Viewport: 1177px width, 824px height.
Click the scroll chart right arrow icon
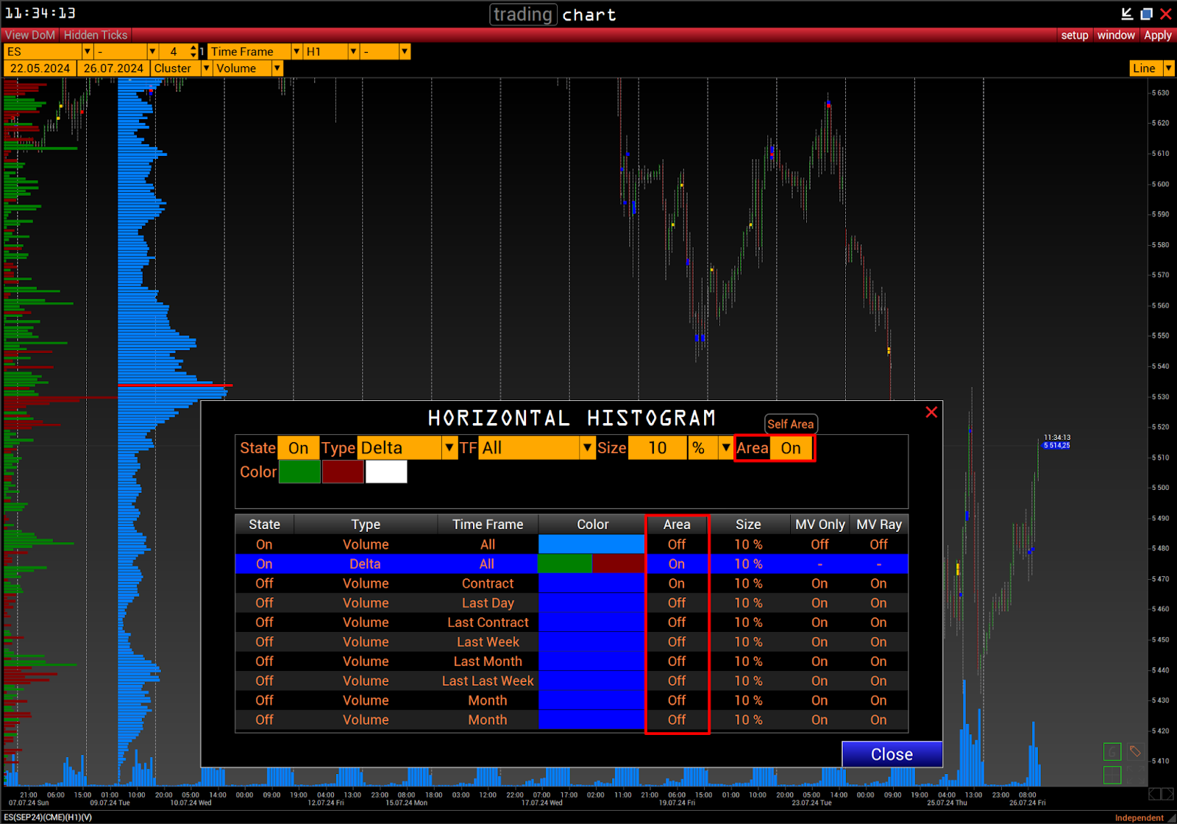(x=1167, y=794)
